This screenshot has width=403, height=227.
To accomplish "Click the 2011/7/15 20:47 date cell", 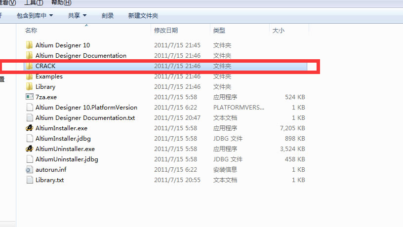I will (x=177, y=117).
